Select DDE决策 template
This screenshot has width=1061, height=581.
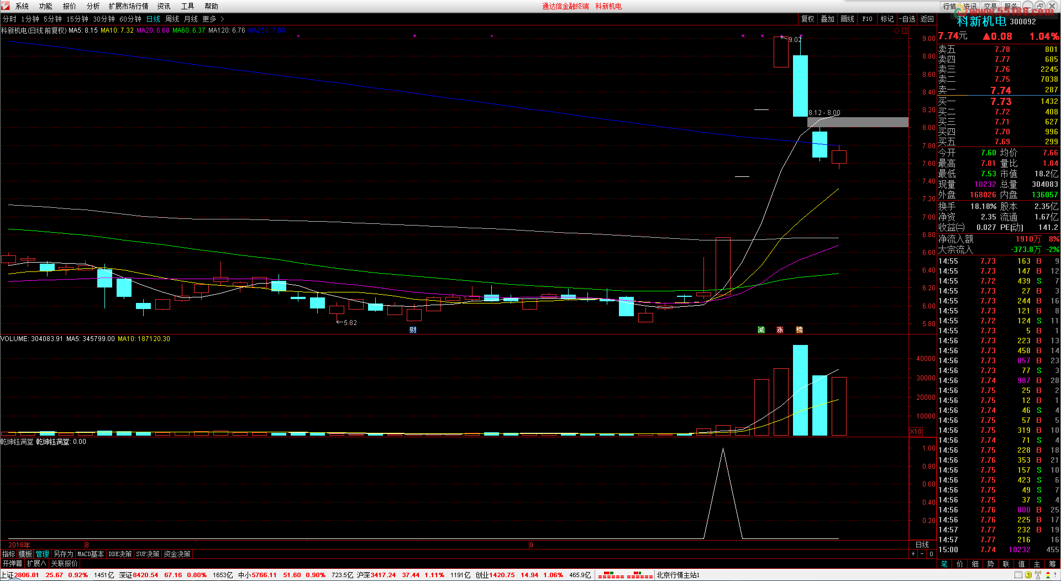pos(120,554)
